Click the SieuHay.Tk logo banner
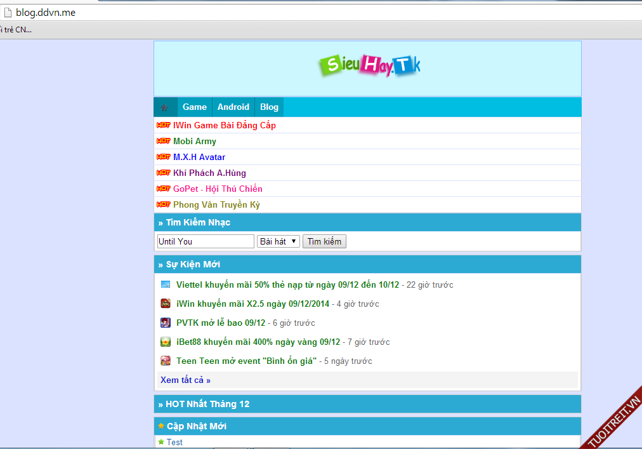 point(369,66)
